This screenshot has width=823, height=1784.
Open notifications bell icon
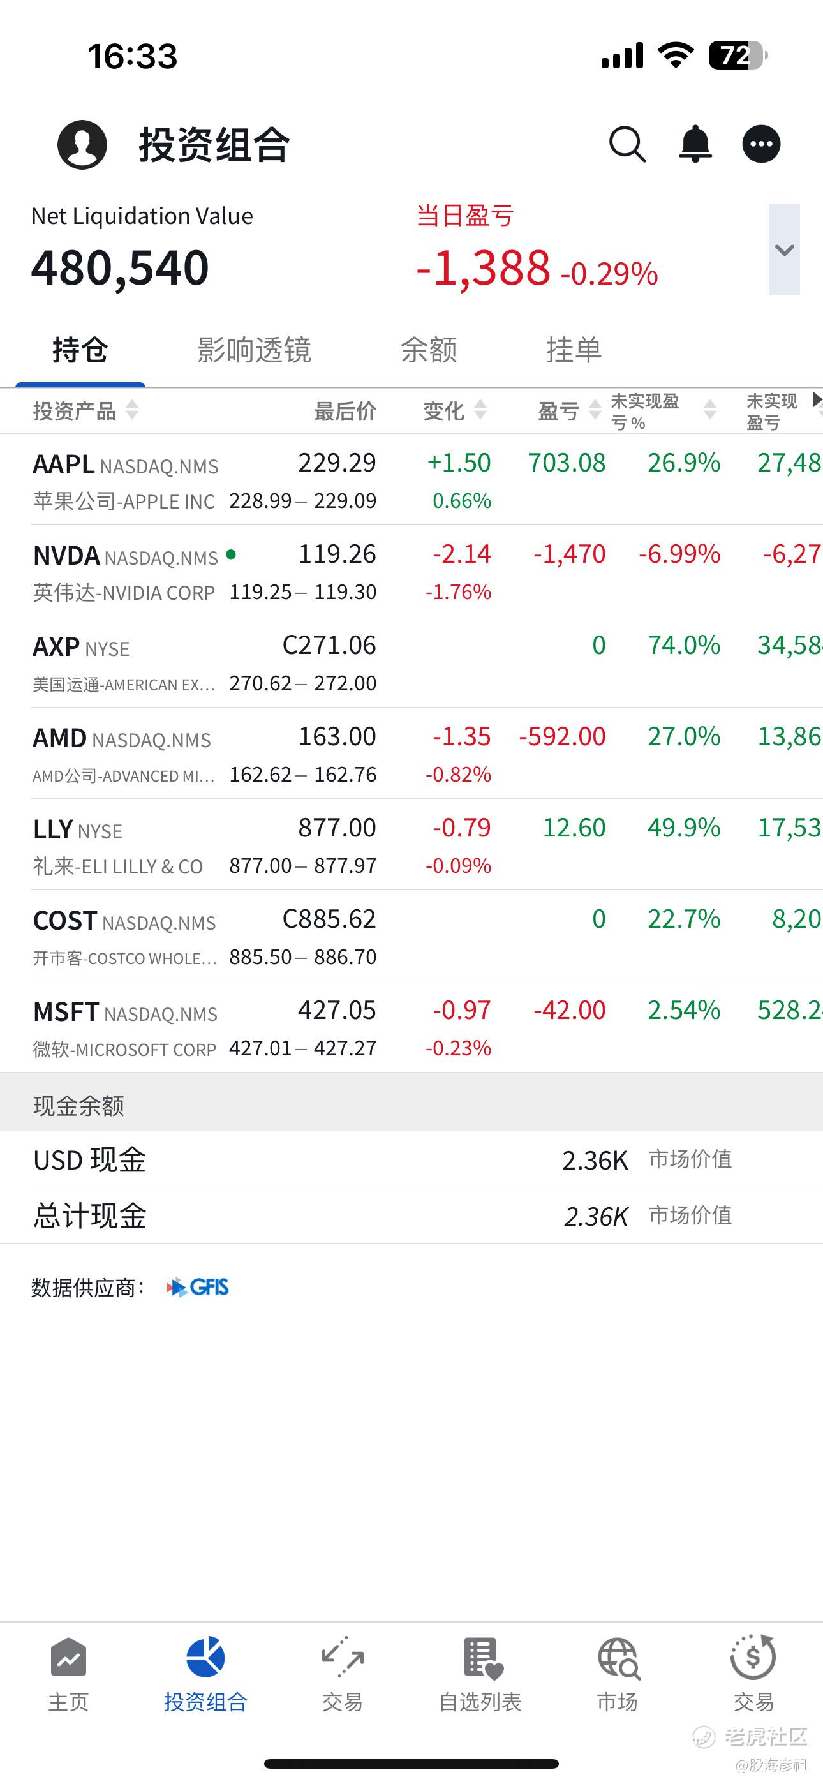[x=695, y=144]
